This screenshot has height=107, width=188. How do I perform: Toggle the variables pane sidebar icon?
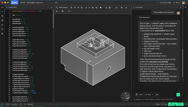[2, 21]
